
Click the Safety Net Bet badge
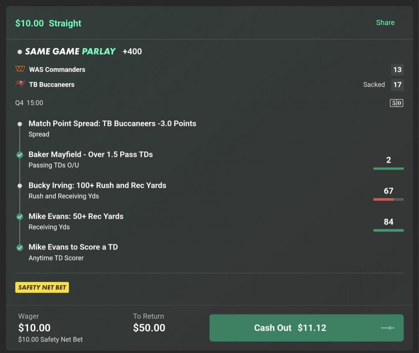[x=42, y=287]
